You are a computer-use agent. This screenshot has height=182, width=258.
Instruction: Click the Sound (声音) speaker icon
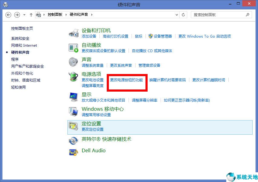[73, 62]
